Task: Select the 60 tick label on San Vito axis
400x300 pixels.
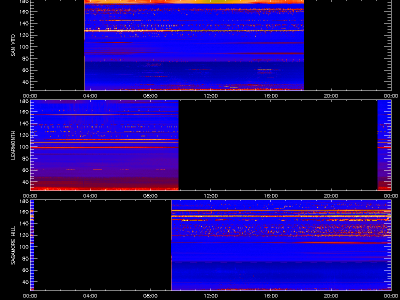Action: 26,70
